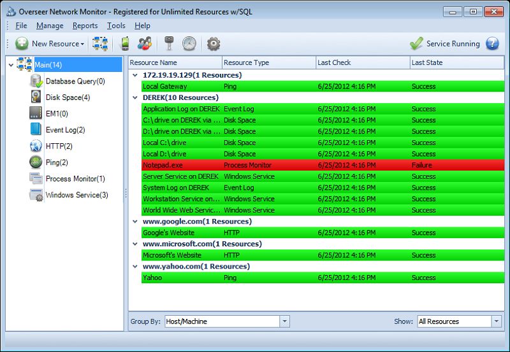This screenshot has height=352, width=510.
Task: Select the Local D:\ drive row
Action: (x=323, y=154)
